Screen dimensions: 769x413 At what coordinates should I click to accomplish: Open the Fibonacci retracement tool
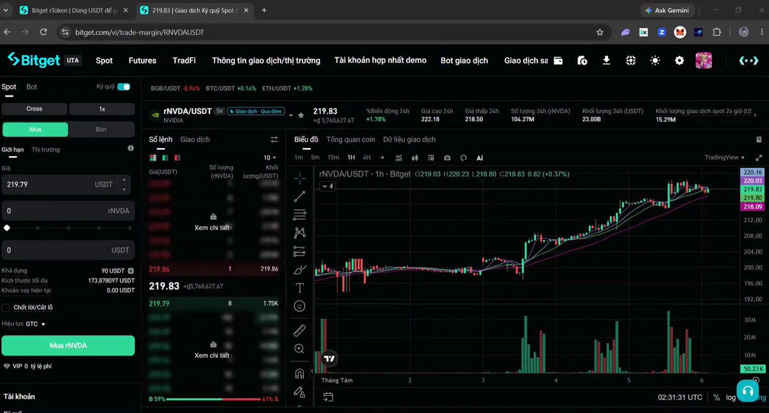299,215
